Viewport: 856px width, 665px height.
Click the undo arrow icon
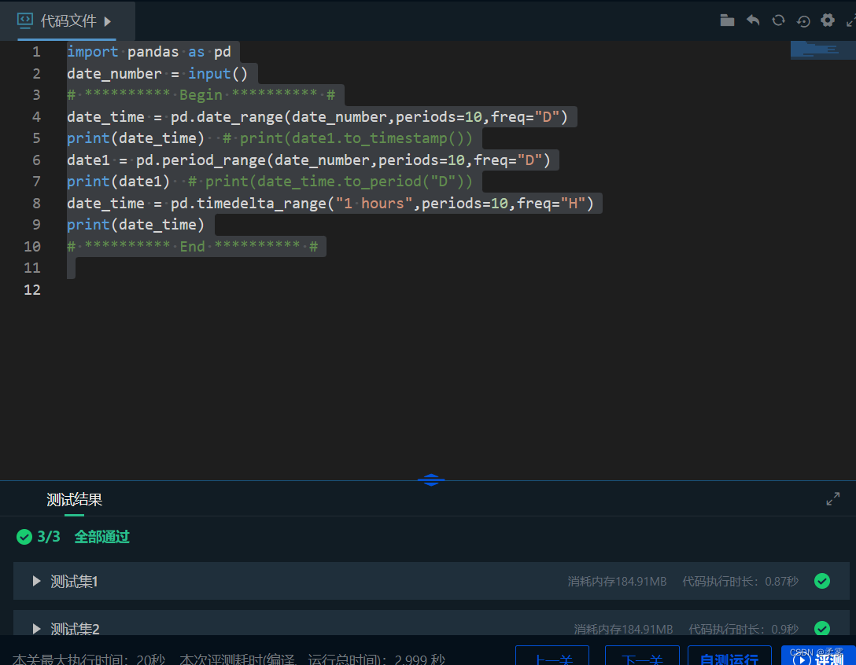coord(753,20)
